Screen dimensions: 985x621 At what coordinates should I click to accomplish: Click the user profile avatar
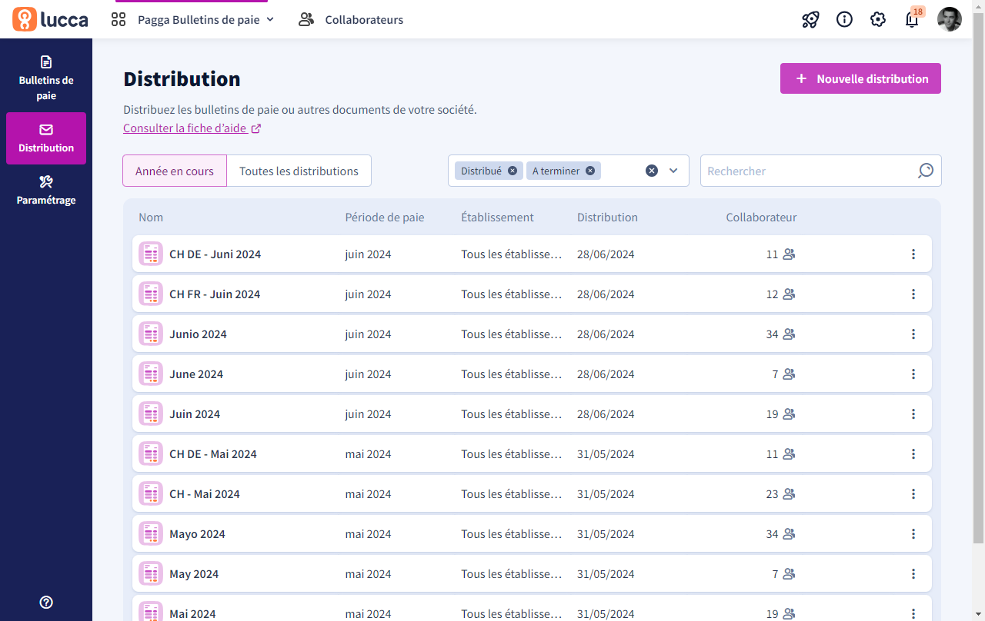[x=949, y=20]
